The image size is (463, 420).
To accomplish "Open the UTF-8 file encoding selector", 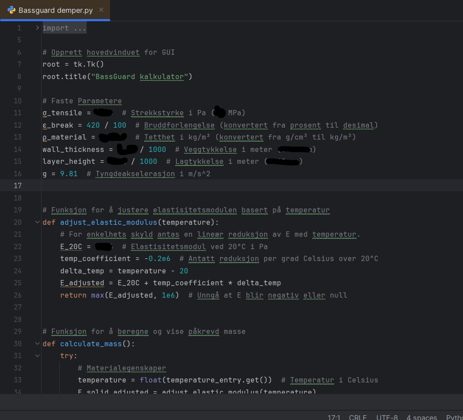I will [386, 417].
